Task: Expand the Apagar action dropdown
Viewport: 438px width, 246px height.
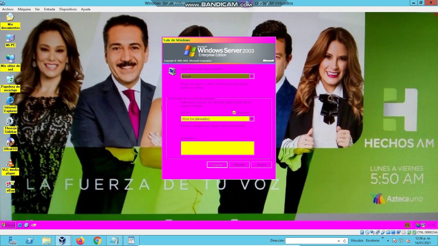Action: (252, 76)
